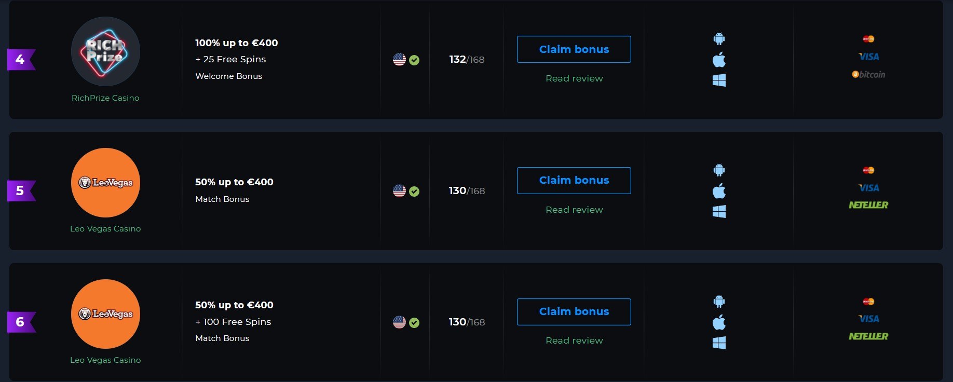The width and height of the screenshot is (953, 382).
Task: Open Leo Vegas Casino name link in rank 6
Action: coord(105,360)
